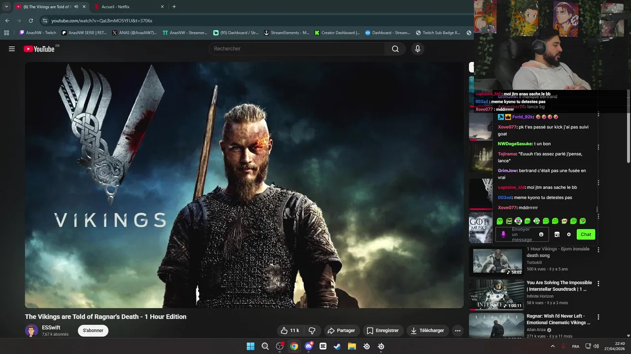Open AnasNW - Twitch bookmark

[38, 33]
